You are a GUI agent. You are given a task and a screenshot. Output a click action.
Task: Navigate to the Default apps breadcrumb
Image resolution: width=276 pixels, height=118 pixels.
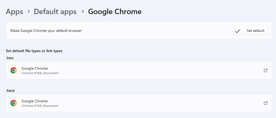tap(55, 12)
